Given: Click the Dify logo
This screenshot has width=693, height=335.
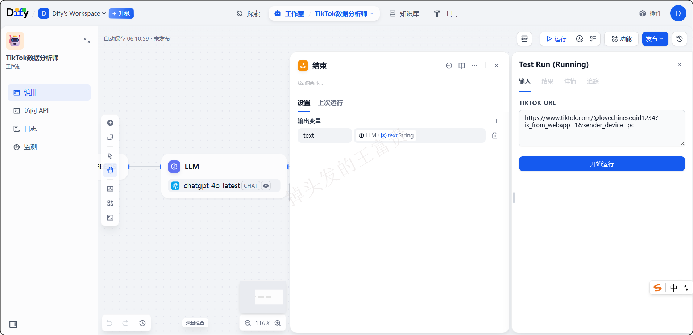Looking at the screenshot, I should click(x=17, y=13).
